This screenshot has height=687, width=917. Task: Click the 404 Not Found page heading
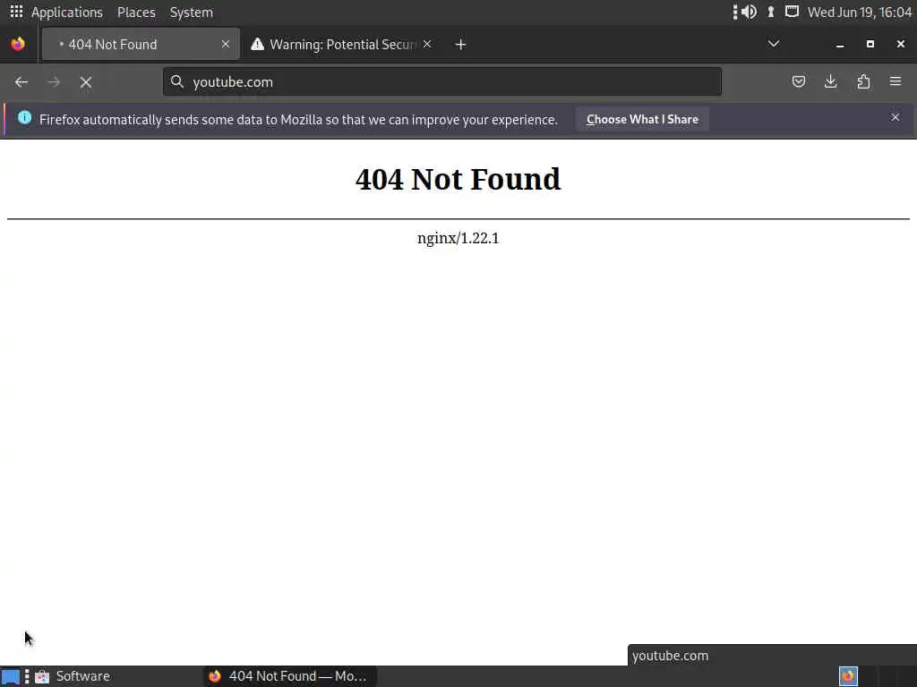[x=458, y=179]
